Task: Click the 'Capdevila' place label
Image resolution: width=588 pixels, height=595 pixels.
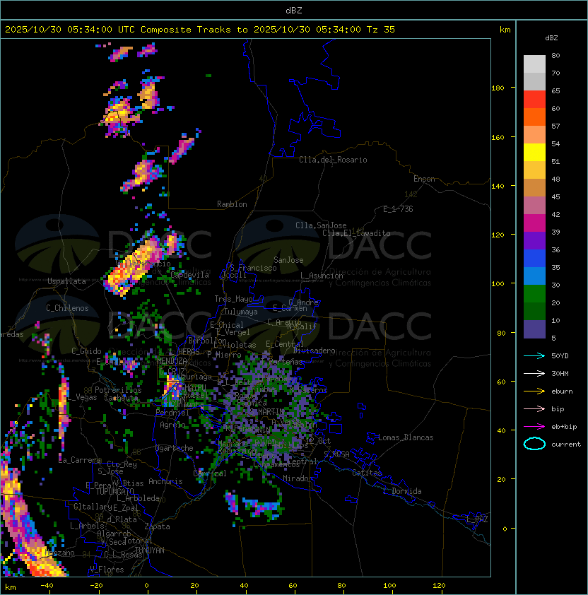Action: pos(189,275)
